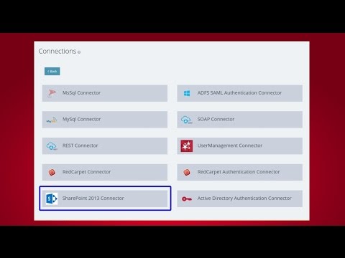Click the MySql dolphin icon
The height and width of the screenshot is (258, 345).
pos(52,120)
